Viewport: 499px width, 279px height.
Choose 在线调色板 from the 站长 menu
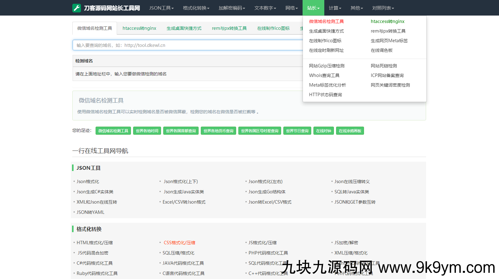click(381, 50)
